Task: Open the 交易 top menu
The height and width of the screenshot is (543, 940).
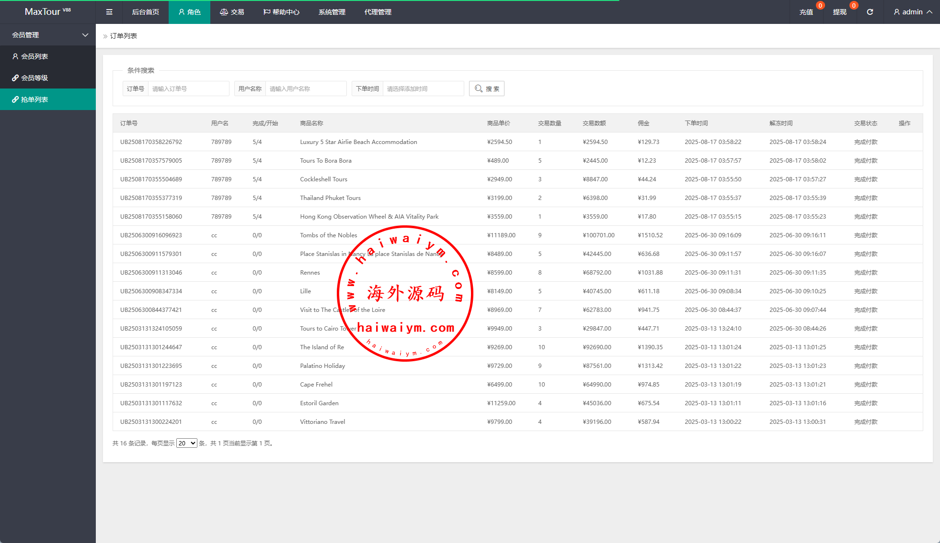Action: click(232, 12)
